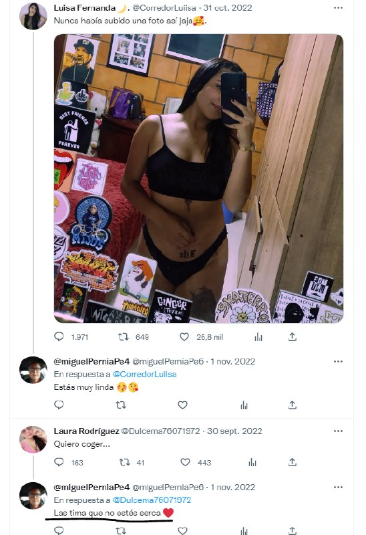Screen dimensions: 366x535
Task: Retweet the main post with 649 retweets
Action: tap(124, 337)
